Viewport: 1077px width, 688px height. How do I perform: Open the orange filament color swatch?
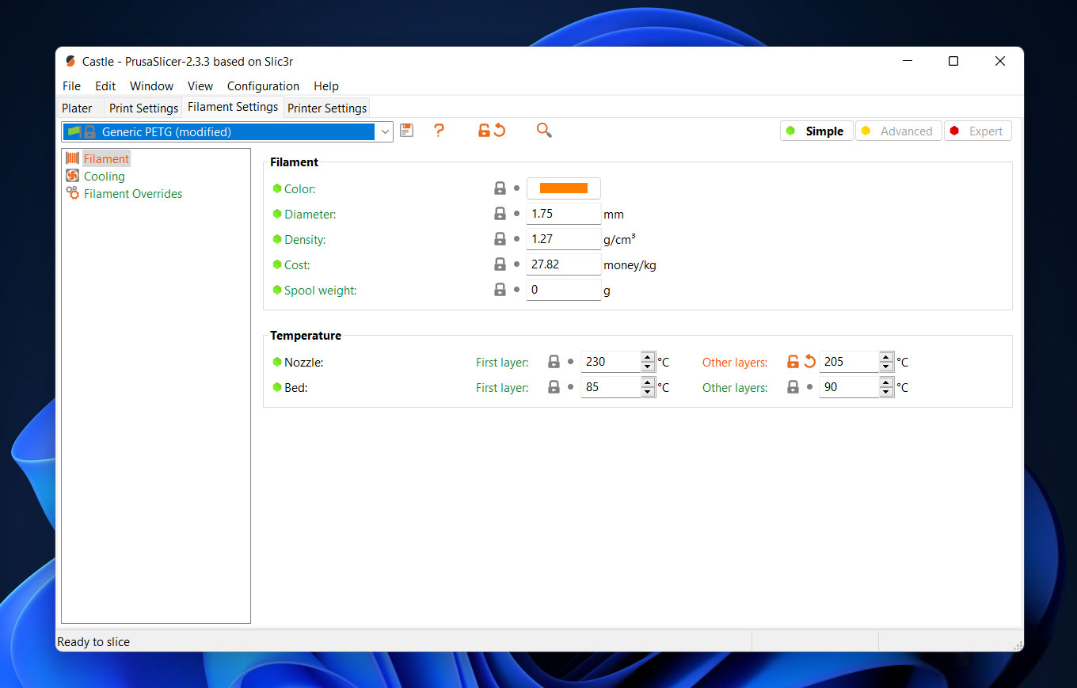point(563,188)
